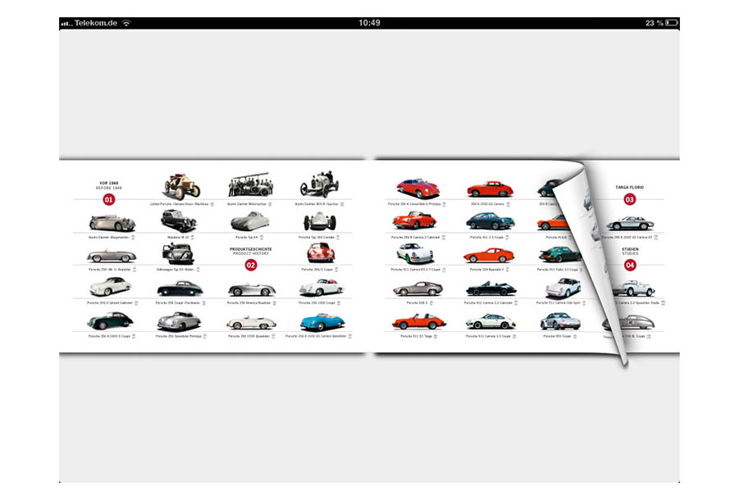Open the silver Porsche 356 B Carrera GT image
The height and width of the screenshot is (500, 739).
[x=630, y=223]
